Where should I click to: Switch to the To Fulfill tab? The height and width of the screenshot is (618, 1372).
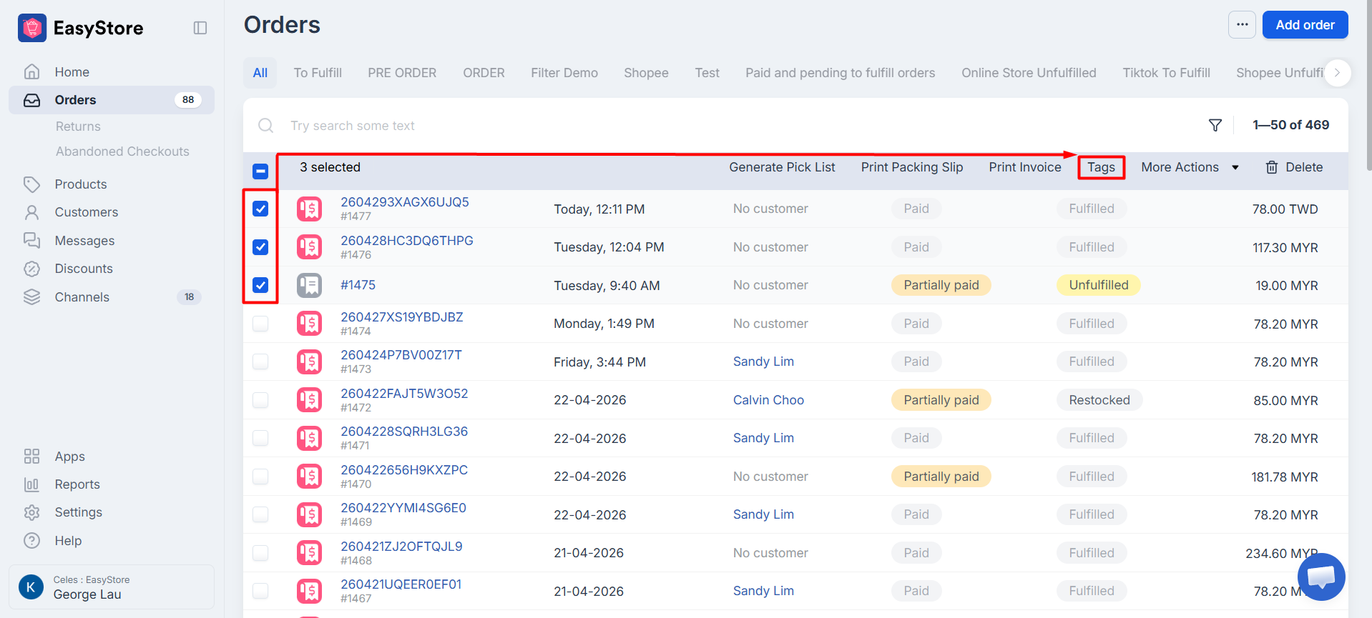318,73
